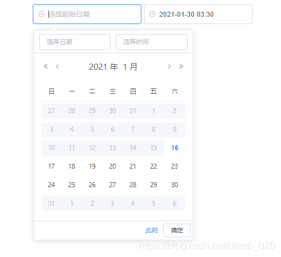281x257 pixels.
Task: Select Sunday the 24th
Action: [51, 185]
